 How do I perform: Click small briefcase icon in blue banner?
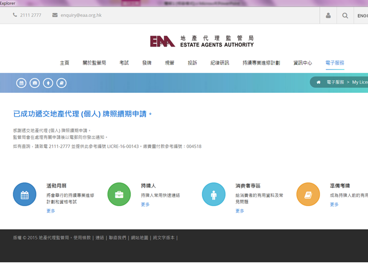point(34,83)
